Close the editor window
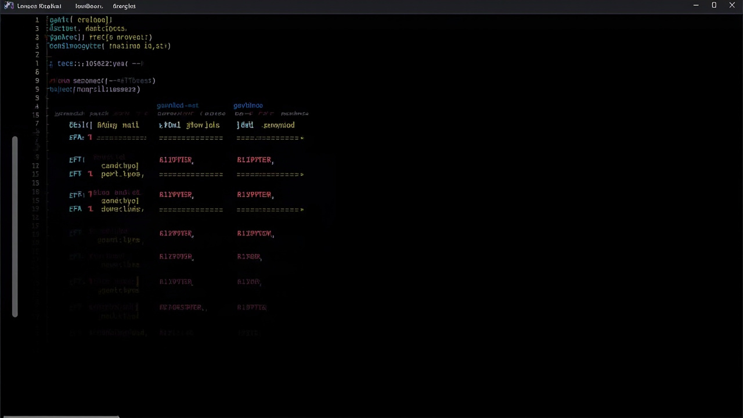The image size is (743, 418). (732, 5)
